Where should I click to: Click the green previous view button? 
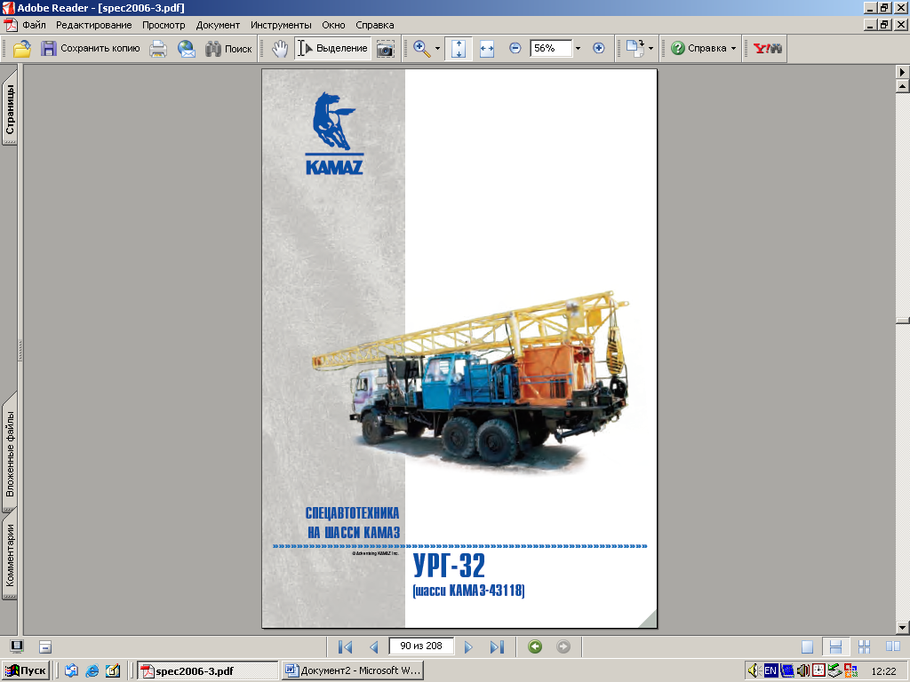535,646
